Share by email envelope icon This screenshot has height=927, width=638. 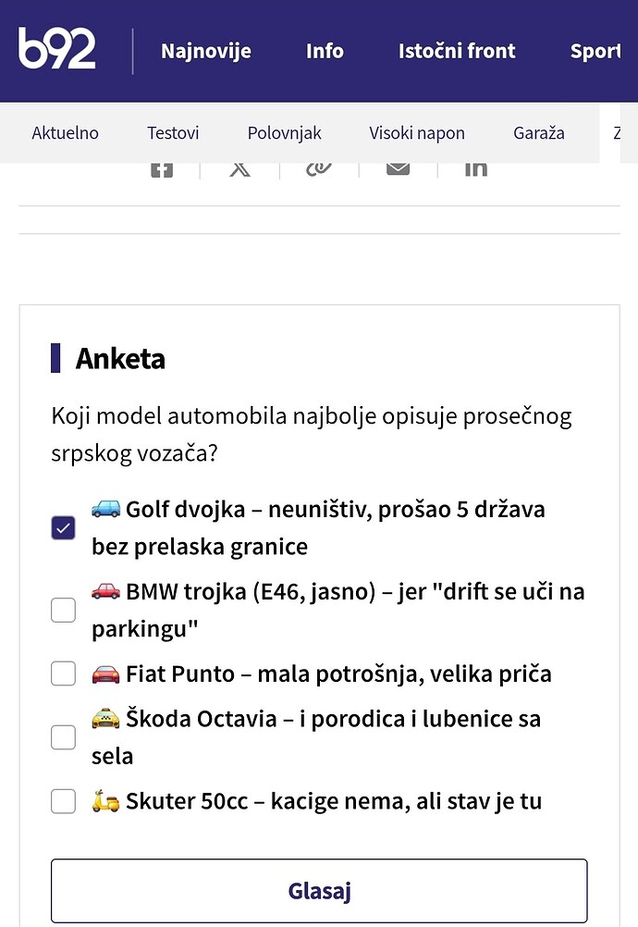click(399, 169)
